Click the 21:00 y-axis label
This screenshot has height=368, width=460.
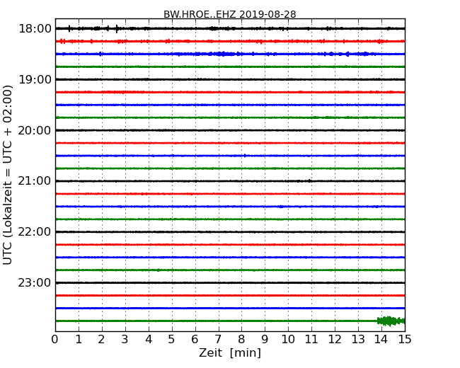tap(35, 181)
